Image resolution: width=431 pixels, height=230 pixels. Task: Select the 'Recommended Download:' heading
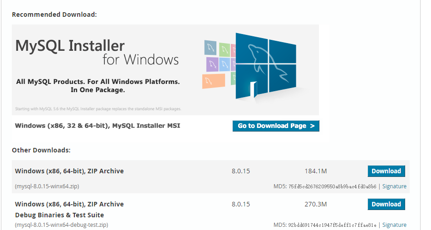(x=54, y=15)
